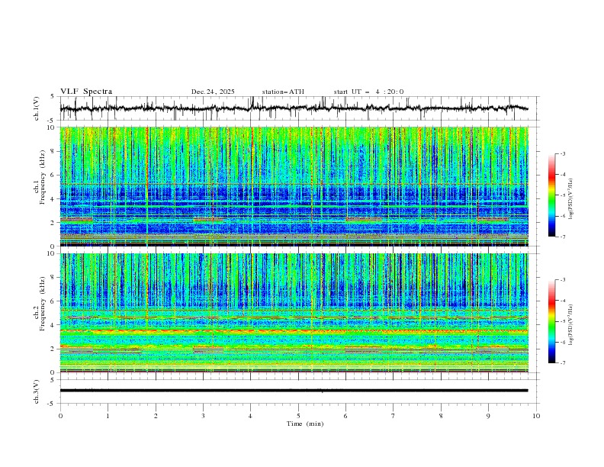Click time axis tick label "2"
Image resolution: width=604 pixels, height=467 pixels.
[x=156, y=416]
